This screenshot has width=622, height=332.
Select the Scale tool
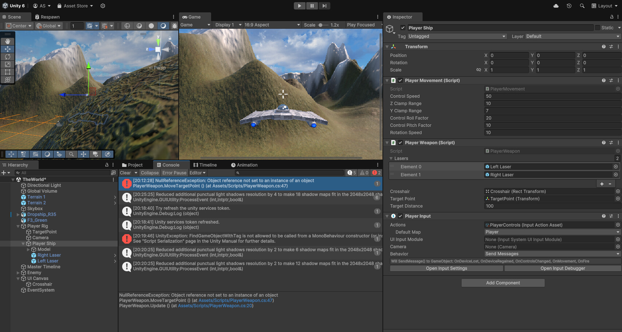(8, 64)
